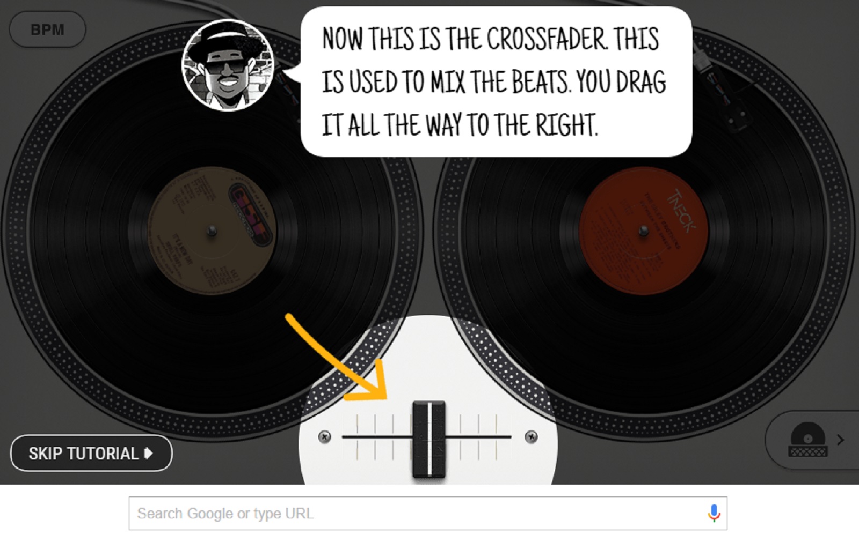Screen dimensions: 859x542
Task: Click the microphone voice search icon
Action: point(714,514)
